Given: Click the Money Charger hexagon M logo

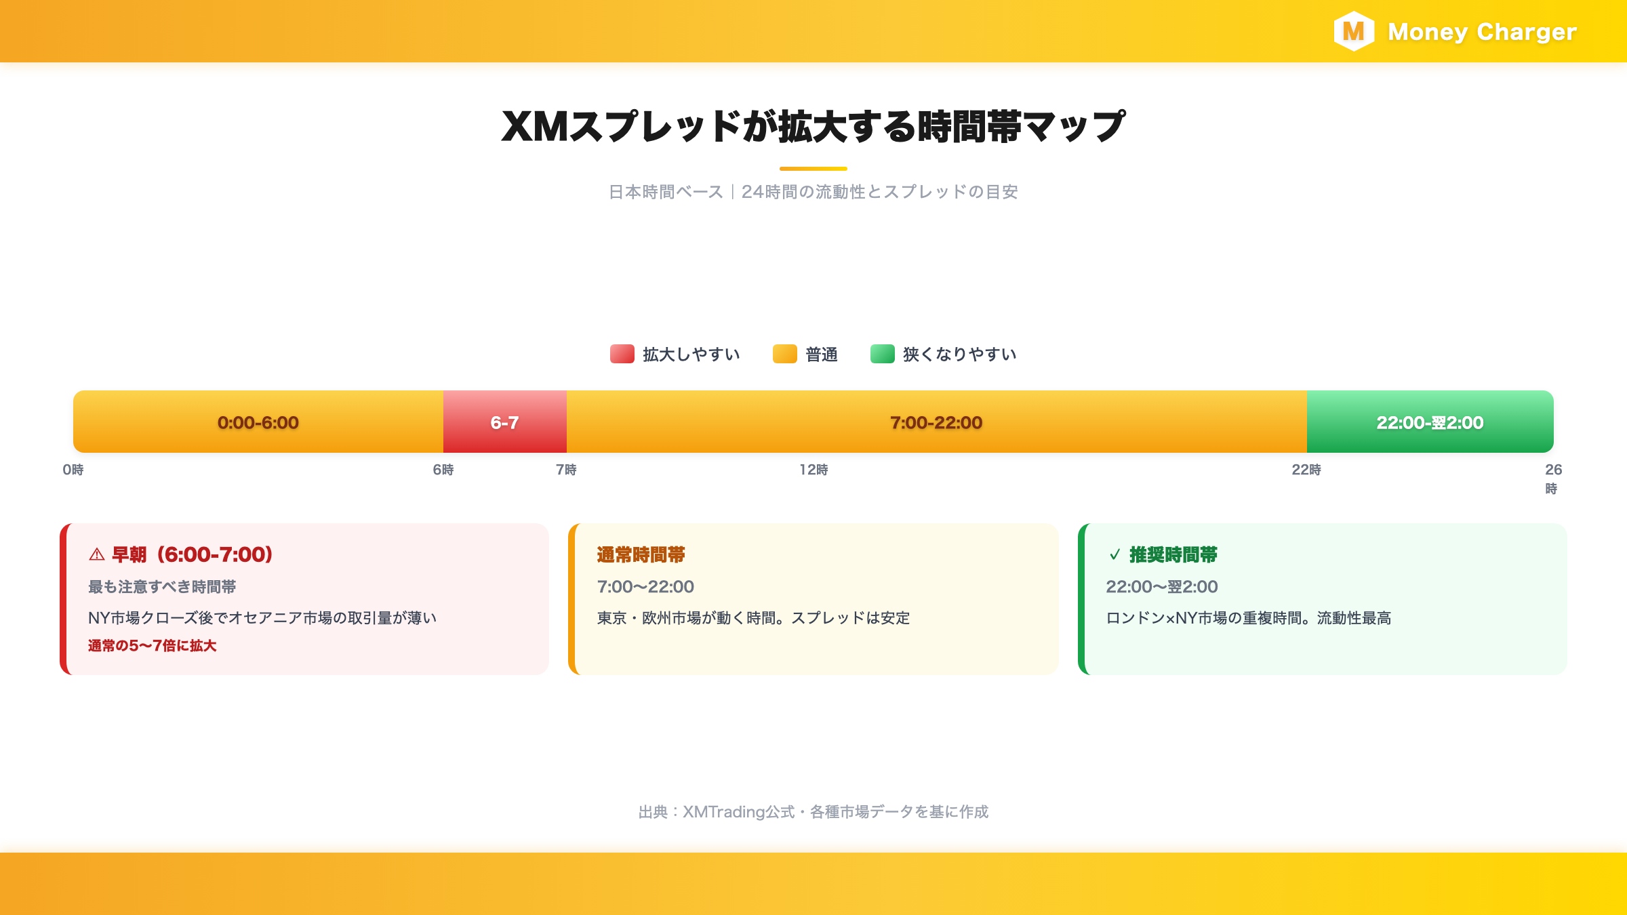Looking at the screenshot, I should [x=1354, y=31].
